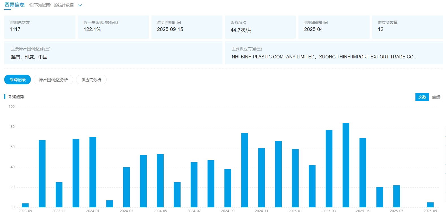Click the 贸易信息 section title
This screenshot has width=446, height=213.
tap(14, 5)
